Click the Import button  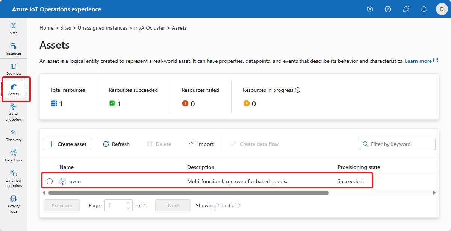pos(201,144)
